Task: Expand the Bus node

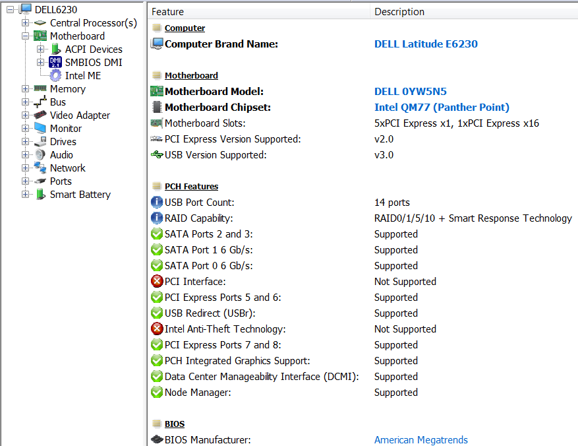Action: (25, 102)
